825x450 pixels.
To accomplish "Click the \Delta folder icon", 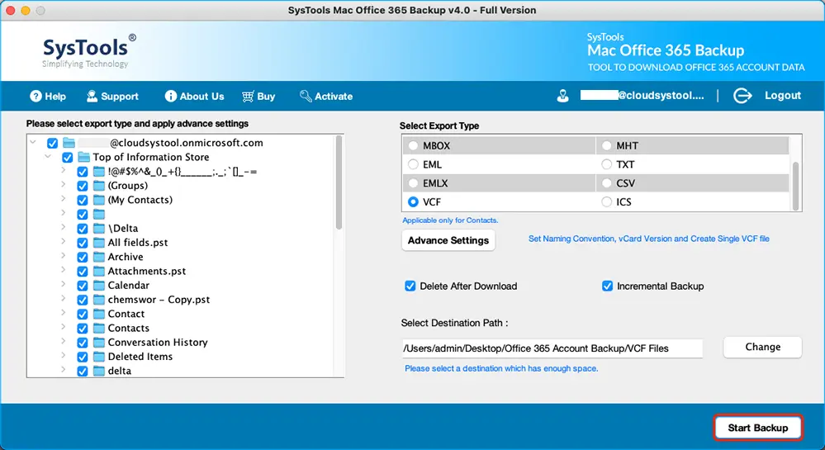I will click(x=99, y=229).
